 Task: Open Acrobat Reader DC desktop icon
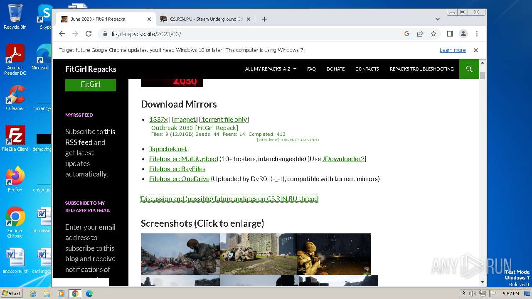click(15, 59)
